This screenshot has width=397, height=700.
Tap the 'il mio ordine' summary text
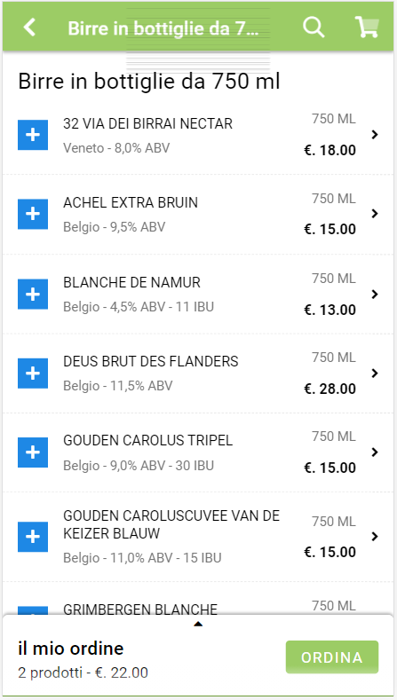pos(71,649)
